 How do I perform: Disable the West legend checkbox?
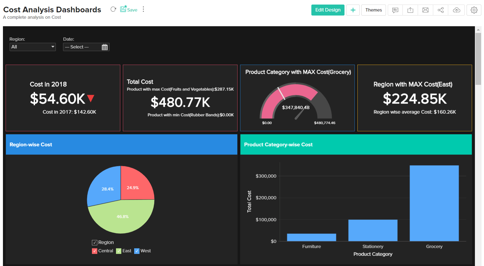click(137, 251)
